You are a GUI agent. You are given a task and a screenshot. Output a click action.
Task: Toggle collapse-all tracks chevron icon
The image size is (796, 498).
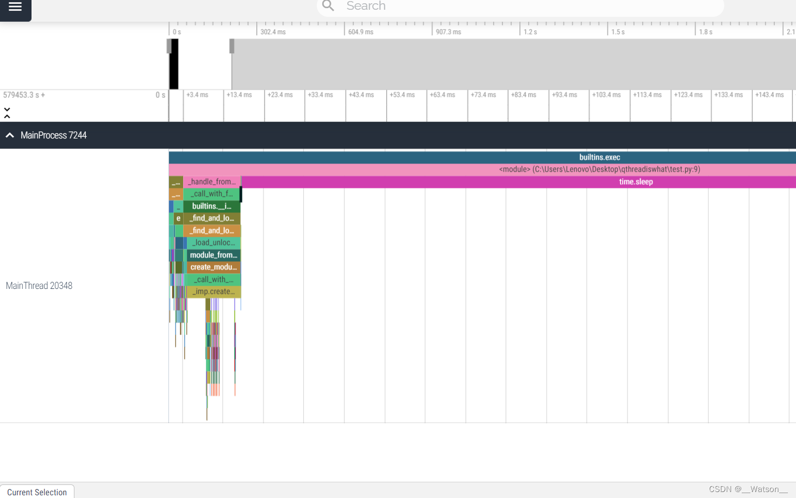point(7,113)
